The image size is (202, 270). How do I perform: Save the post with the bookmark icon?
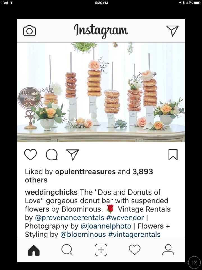(x=173, y=154)
